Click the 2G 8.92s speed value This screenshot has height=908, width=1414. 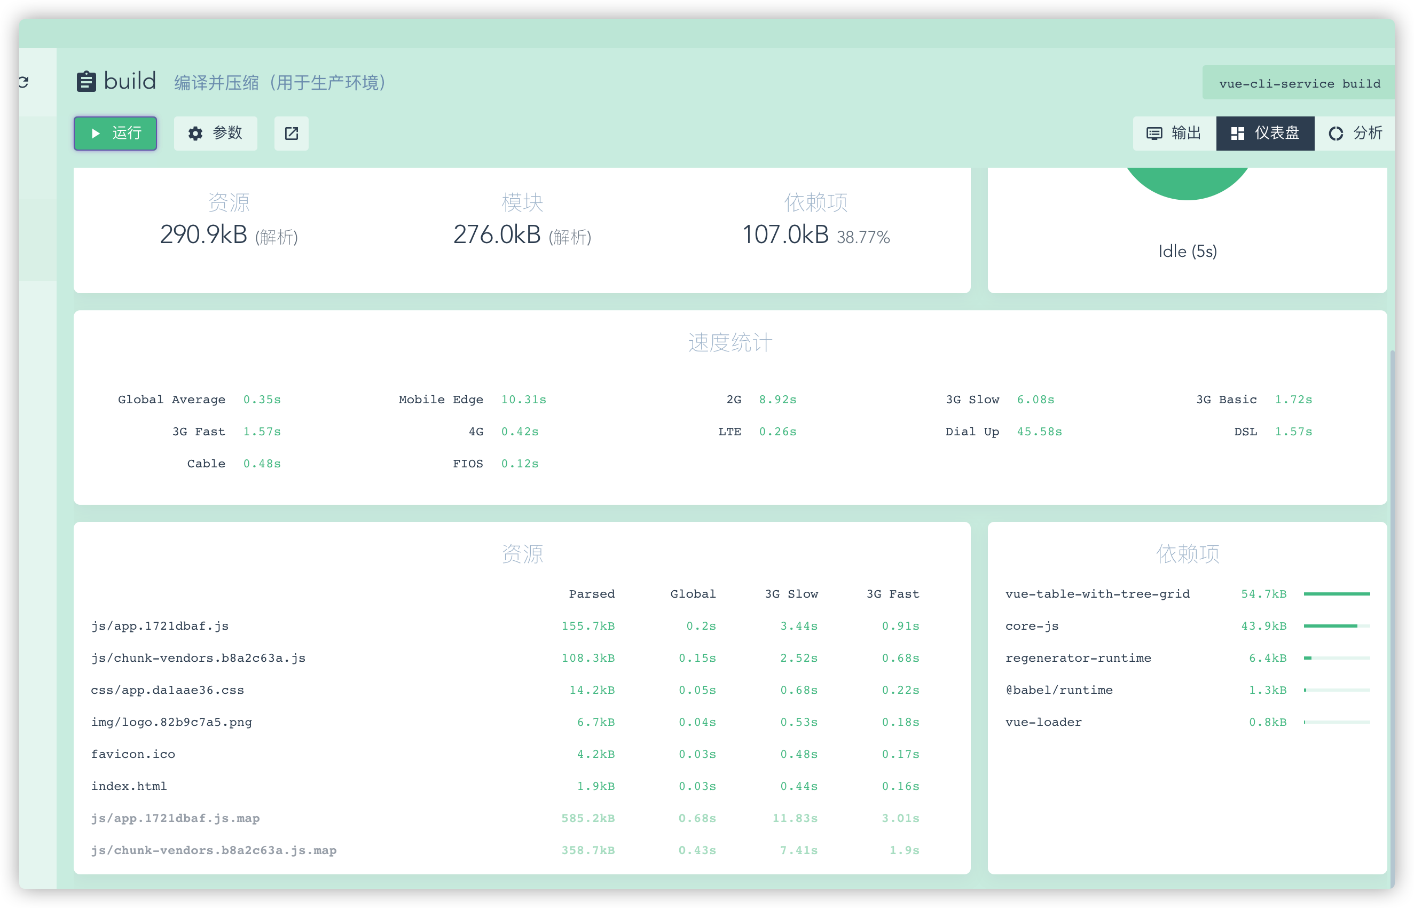pos(777,399)
